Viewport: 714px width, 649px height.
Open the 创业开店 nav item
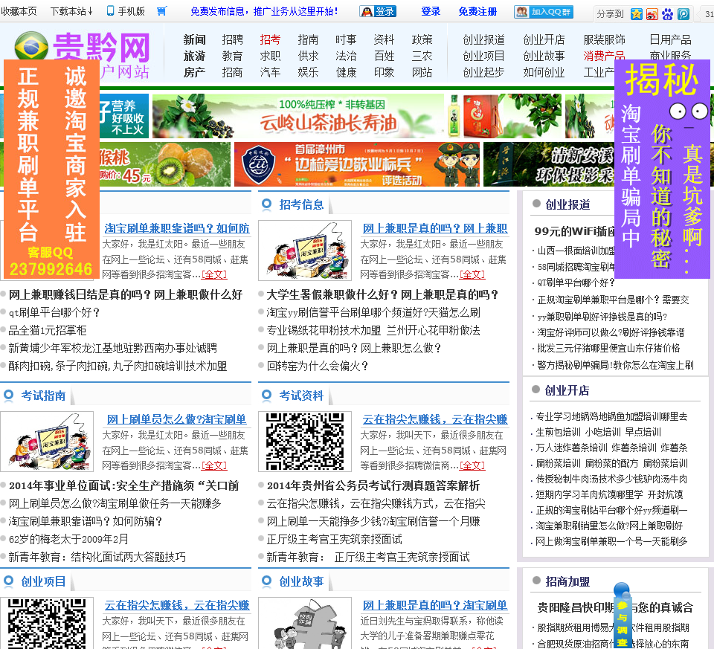coord(544,39)
